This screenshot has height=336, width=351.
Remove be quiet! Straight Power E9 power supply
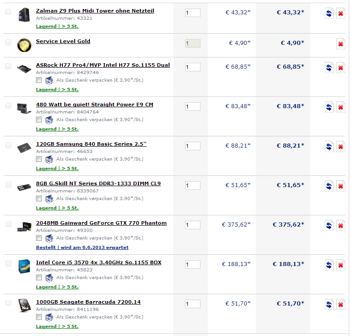340,107
